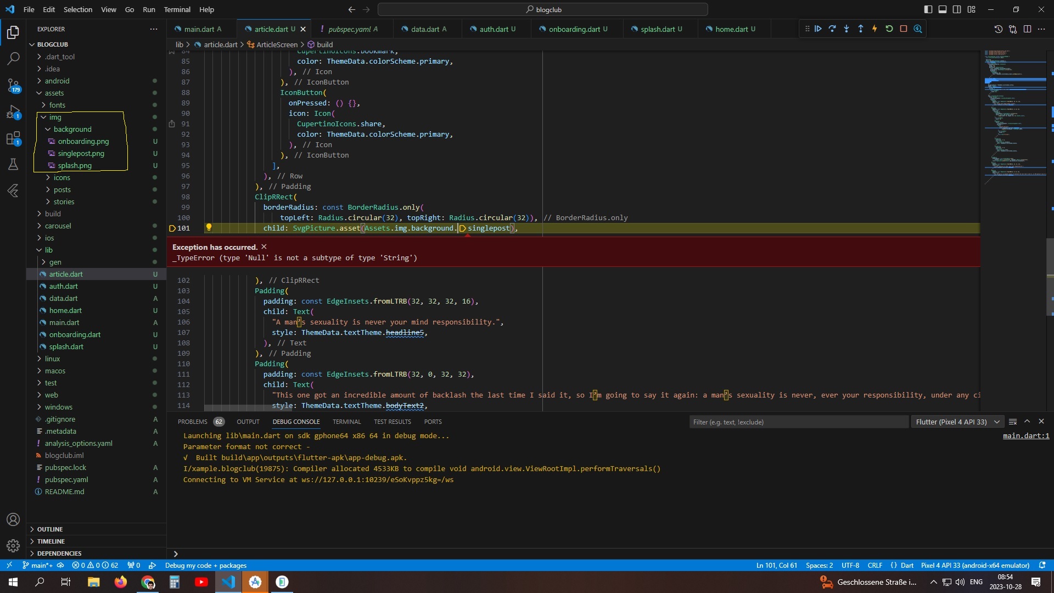
Task: Close the bottom panel
Action: [x=1041, y=422]
